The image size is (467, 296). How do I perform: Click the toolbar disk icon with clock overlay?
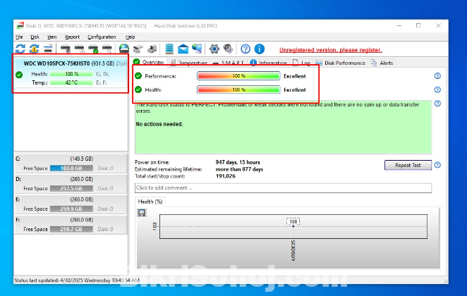click(80, 49)
